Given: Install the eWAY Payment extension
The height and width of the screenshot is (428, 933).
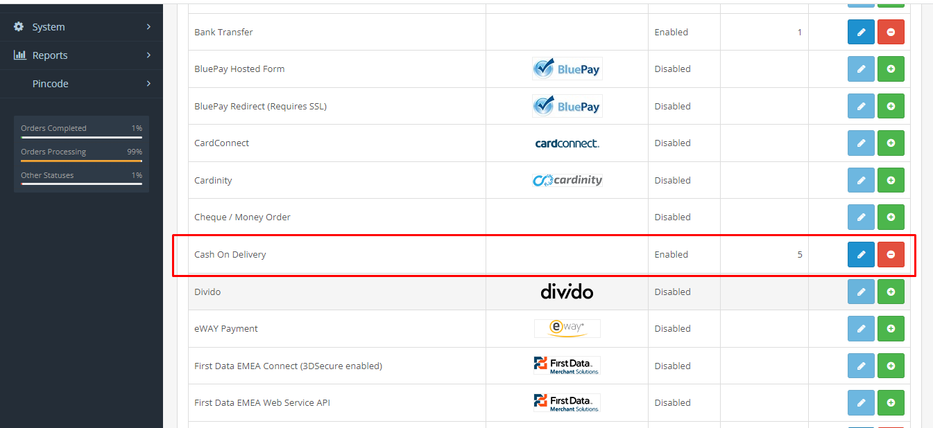Looking at the screenshot, I should click(x=891, y=328).
